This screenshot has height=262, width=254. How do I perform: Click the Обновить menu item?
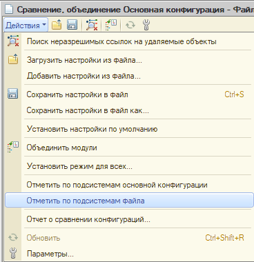[129, 238]
